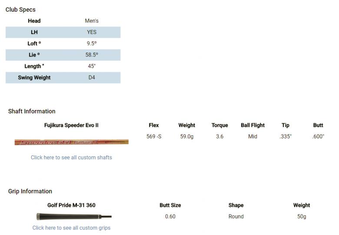Click the Shaft Information heading

pyautogui.click(x=32, y=111)
